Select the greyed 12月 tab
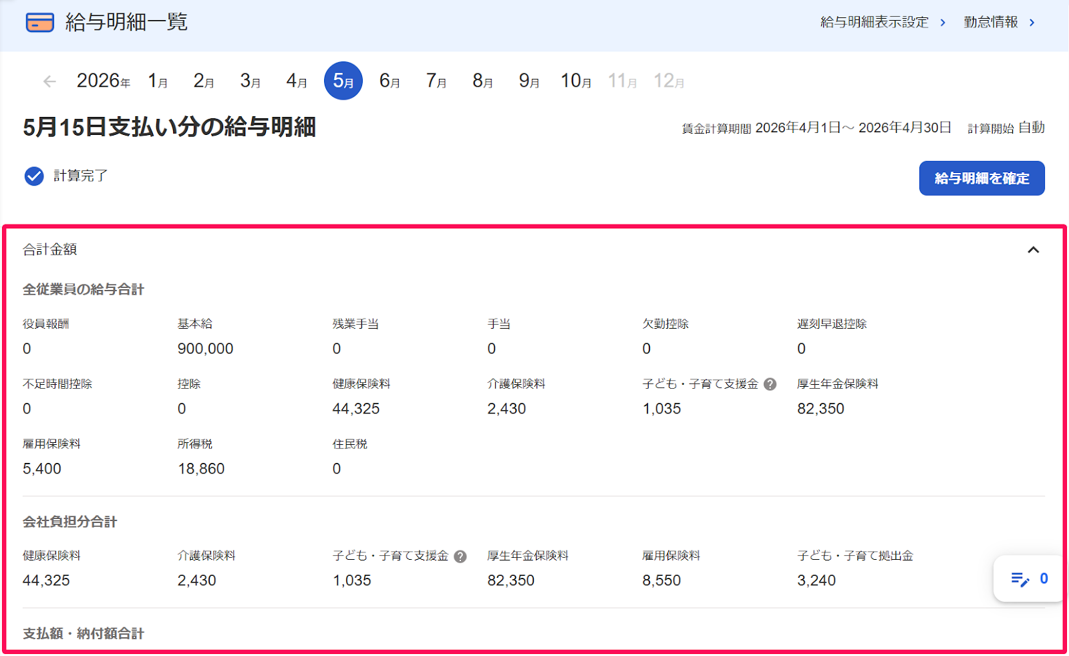Image resolution: width=1069 pixels, height=656 pixels. tap(669, 81)
